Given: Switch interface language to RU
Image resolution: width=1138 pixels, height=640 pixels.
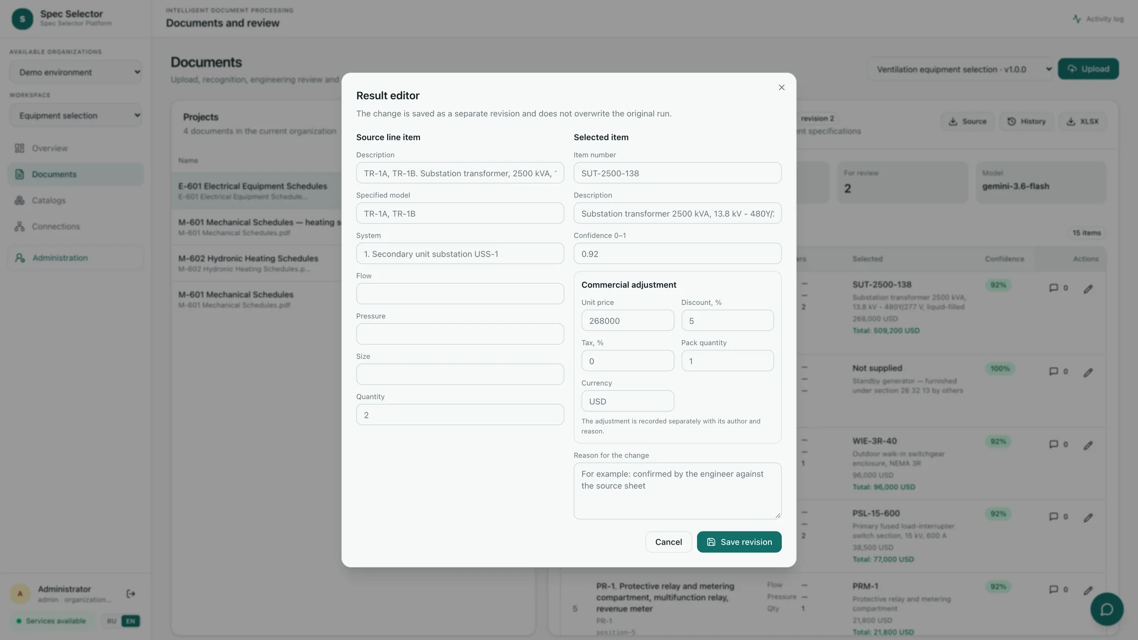Looking at the screenshot, I should [x=111, y=621].
